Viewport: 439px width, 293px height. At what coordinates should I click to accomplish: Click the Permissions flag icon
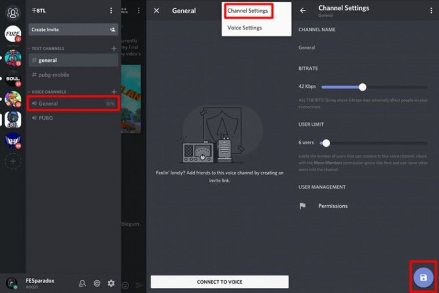302,206
